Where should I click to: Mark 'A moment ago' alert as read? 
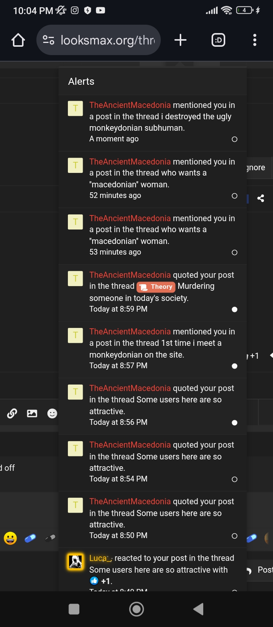(235, 139)
